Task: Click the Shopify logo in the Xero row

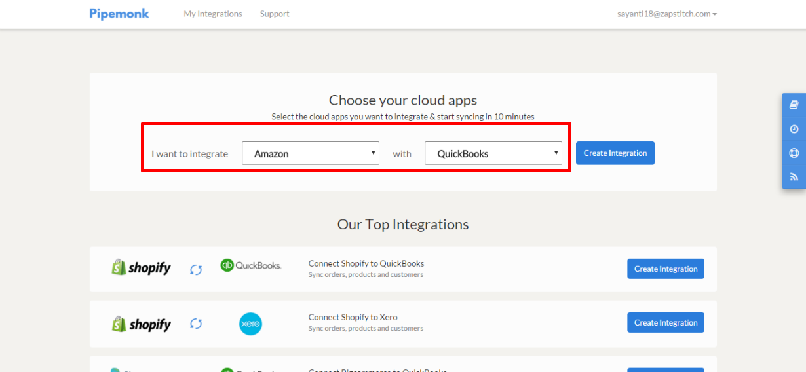Action: coord(141,324)
